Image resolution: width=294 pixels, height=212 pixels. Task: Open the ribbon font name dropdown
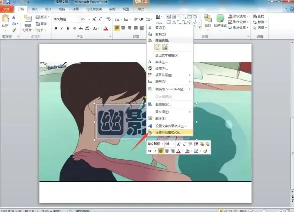(78, 19)
